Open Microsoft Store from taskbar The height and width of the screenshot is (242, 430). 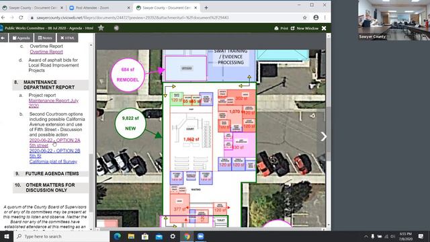tap(145, 237)
